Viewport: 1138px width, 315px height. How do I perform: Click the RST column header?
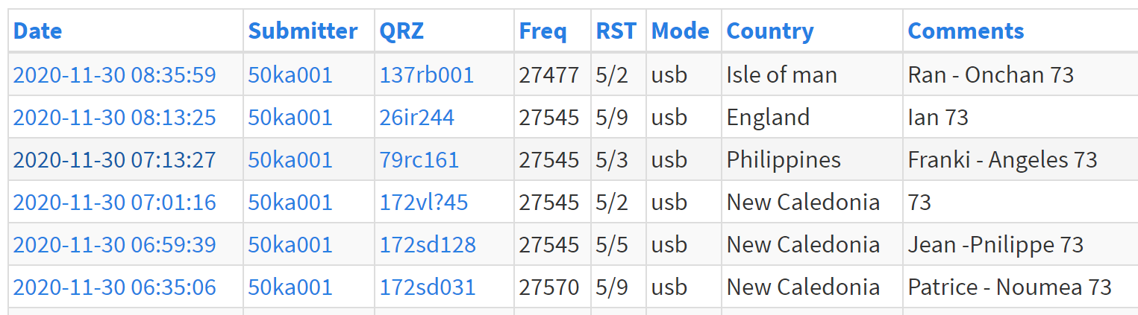pos(616,31)
